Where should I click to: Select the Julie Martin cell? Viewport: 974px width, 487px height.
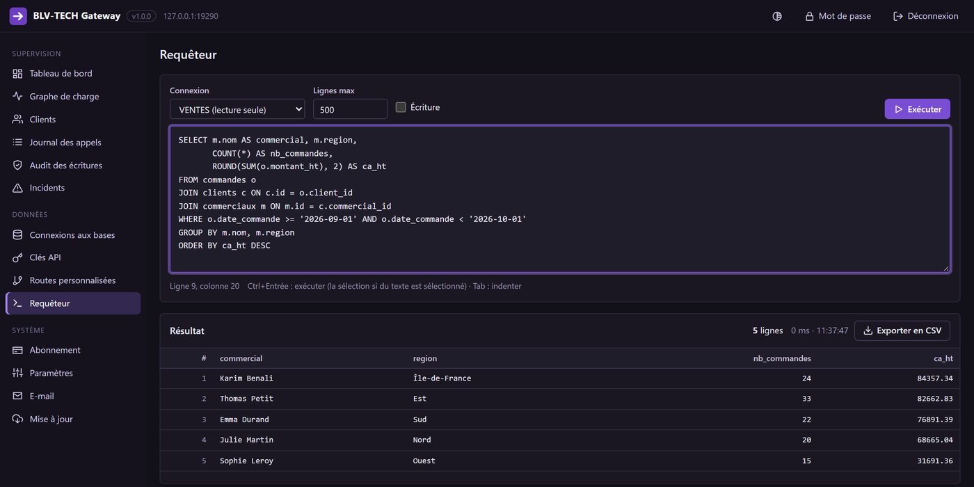click(x=246, y=440)
